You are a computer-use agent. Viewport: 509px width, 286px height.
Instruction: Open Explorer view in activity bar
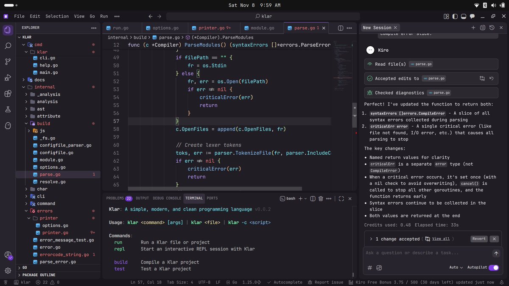point(8,30)
